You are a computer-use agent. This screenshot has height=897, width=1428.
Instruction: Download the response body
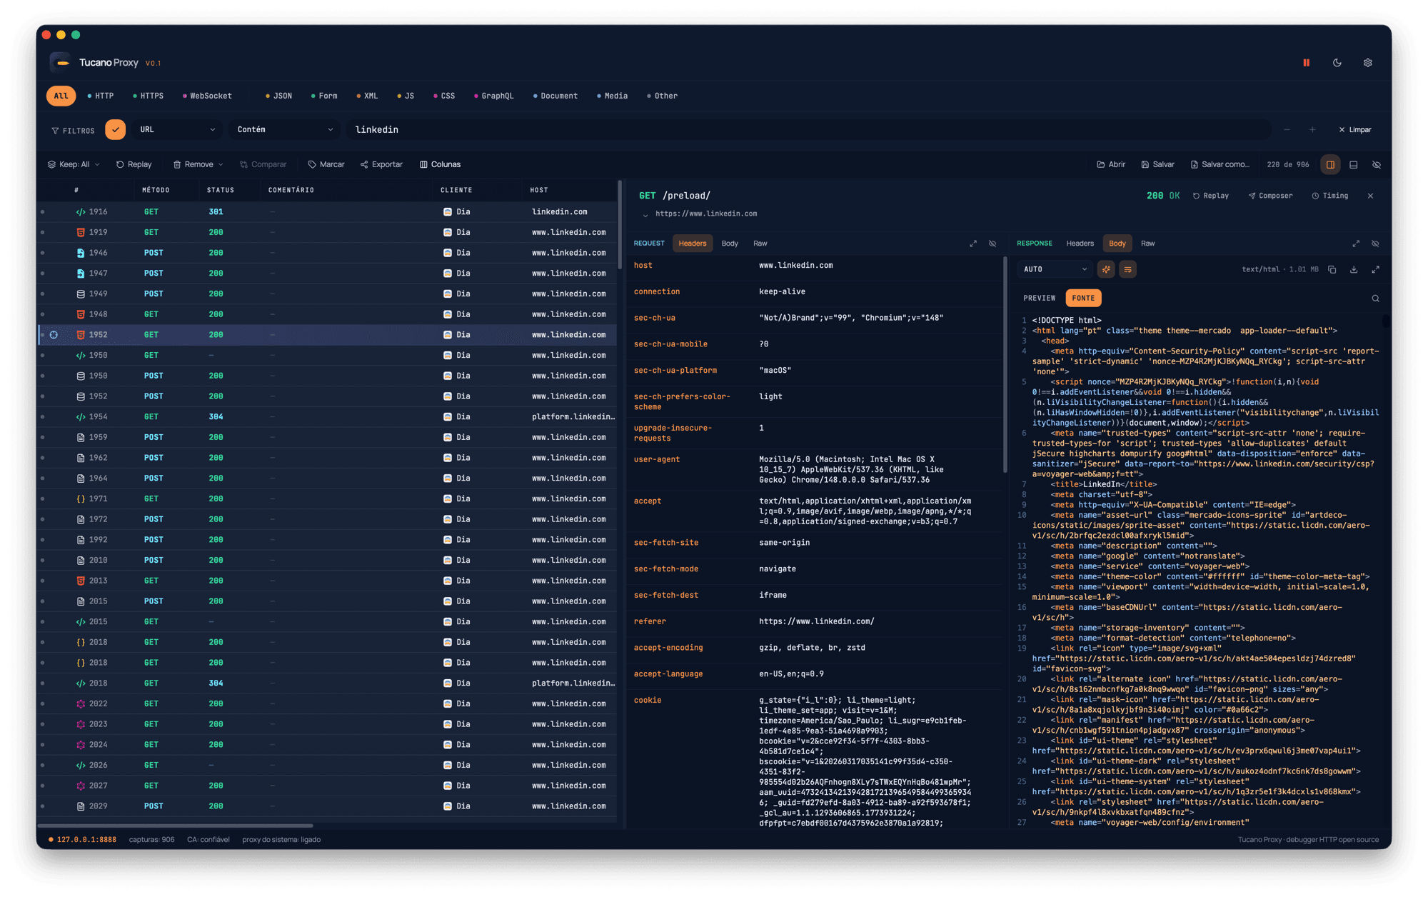click(x=1353, y=269)
